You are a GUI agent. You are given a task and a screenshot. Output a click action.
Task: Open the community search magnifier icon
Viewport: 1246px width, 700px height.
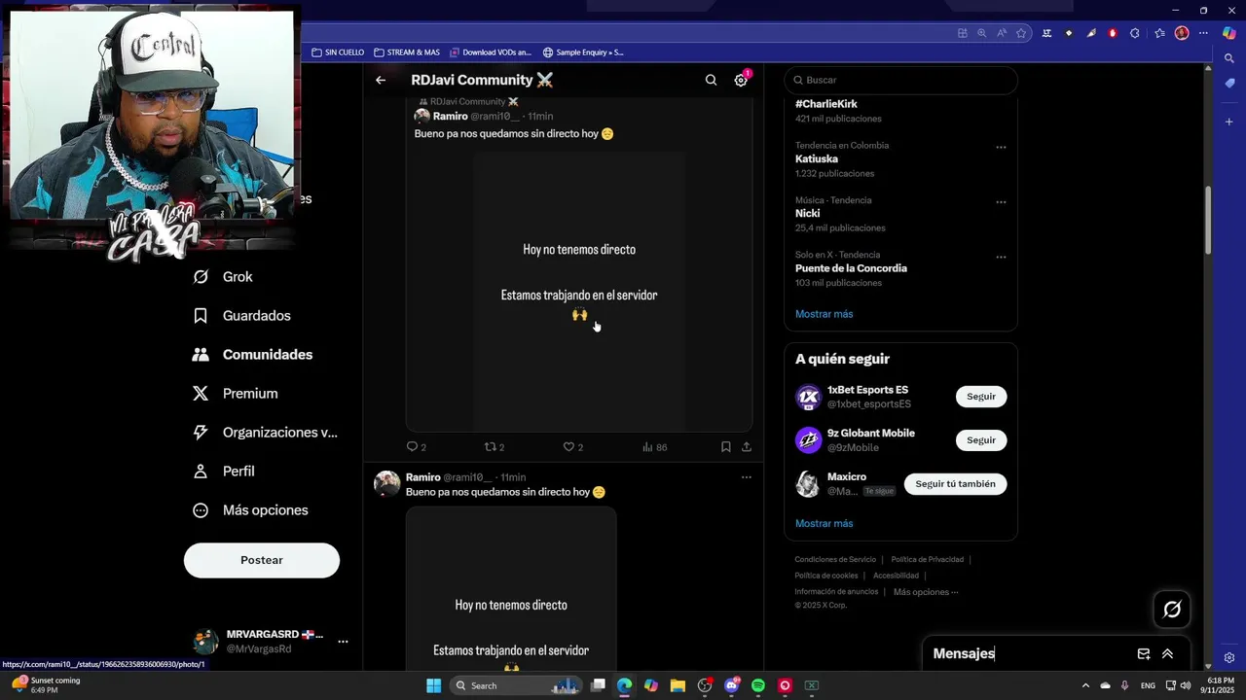[x=711, y=80]
